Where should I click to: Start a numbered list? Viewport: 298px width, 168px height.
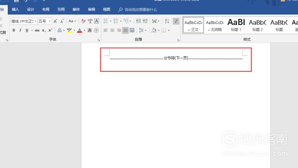[x=116, y=21]
